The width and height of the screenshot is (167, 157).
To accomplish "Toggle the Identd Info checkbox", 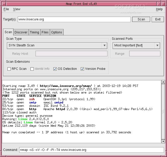I will 32,69.
